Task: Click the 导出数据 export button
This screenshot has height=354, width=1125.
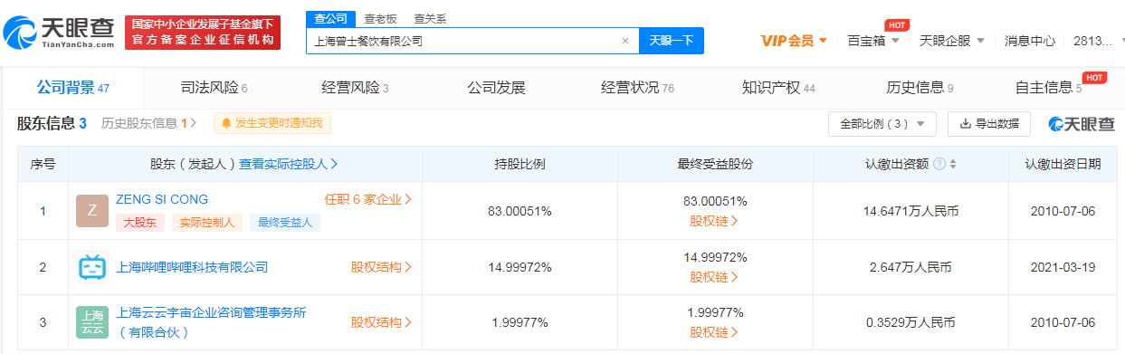Action: point(989,123)
